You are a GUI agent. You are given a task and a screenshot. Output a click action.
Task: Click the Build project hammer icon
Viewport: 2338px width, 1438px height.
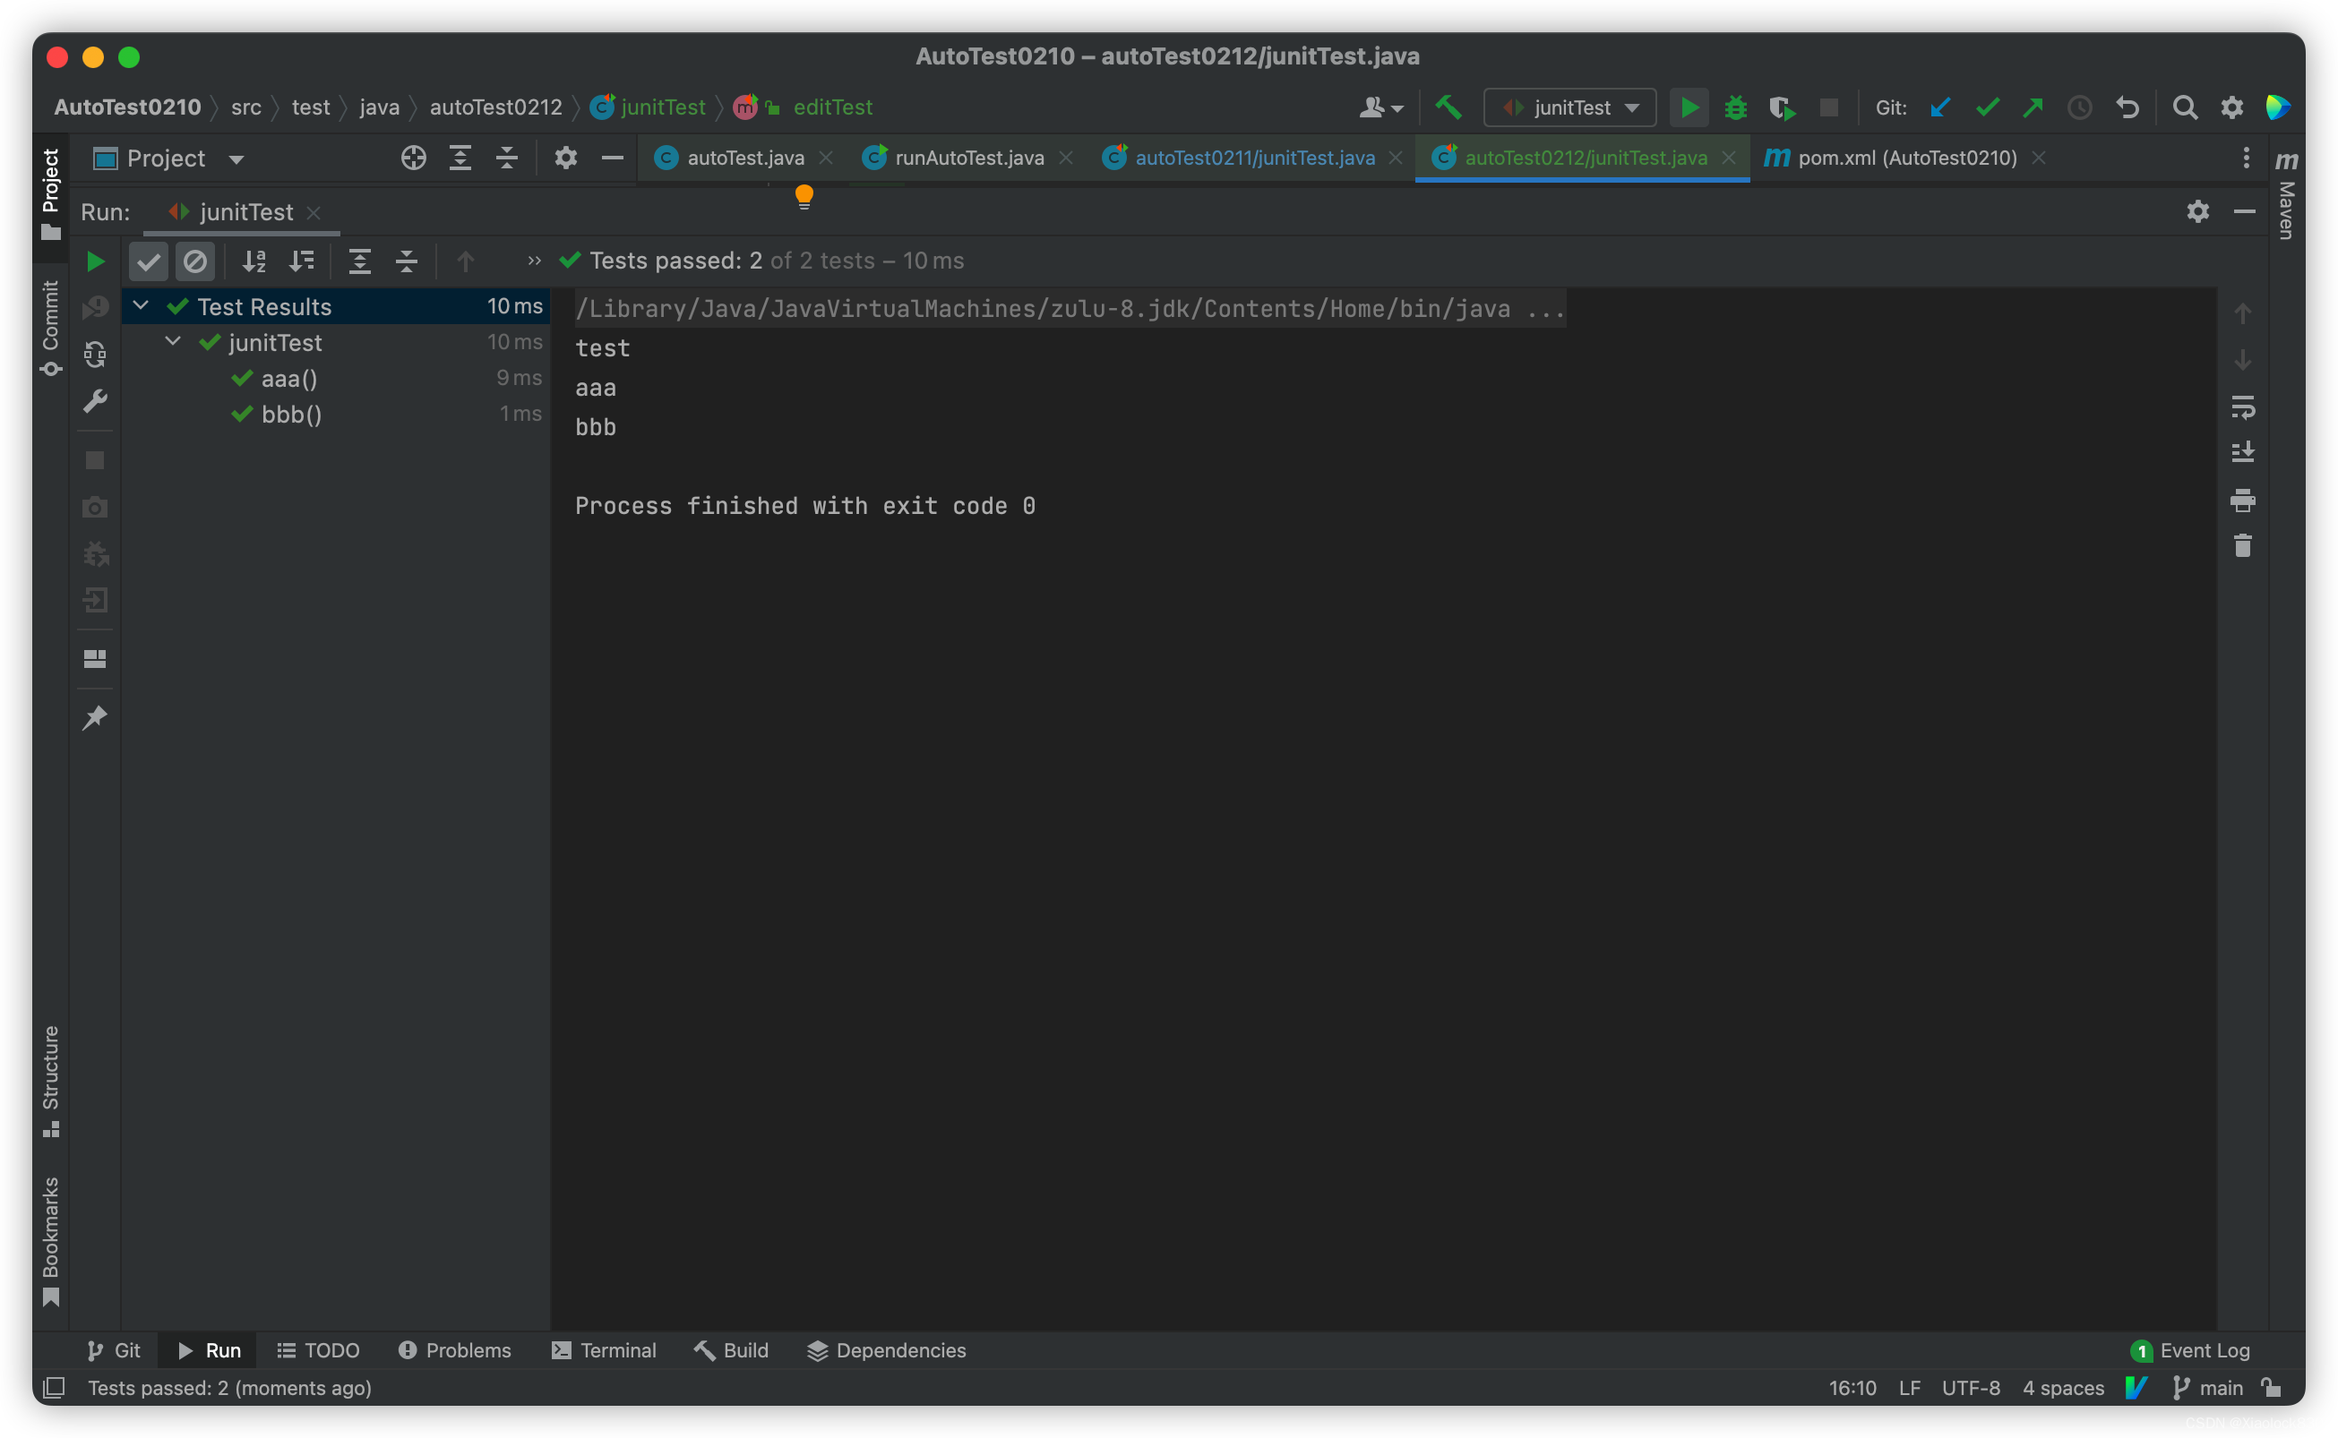[x=1448, y=107]
